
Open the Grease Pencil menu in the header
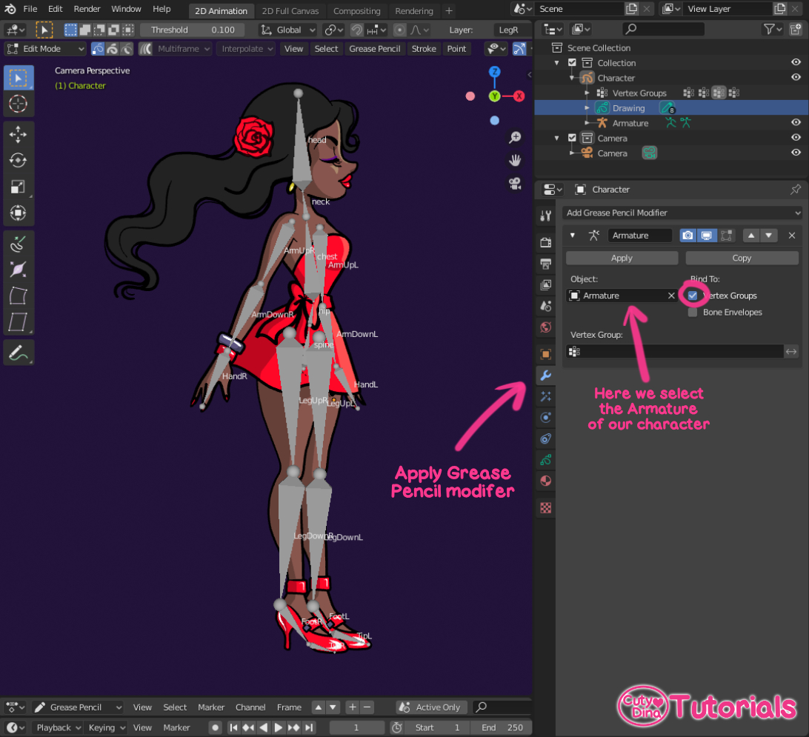374,48
